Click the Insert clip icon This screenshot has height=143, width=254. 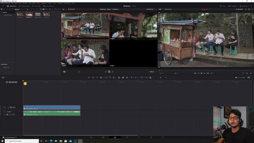pos(106,78)
